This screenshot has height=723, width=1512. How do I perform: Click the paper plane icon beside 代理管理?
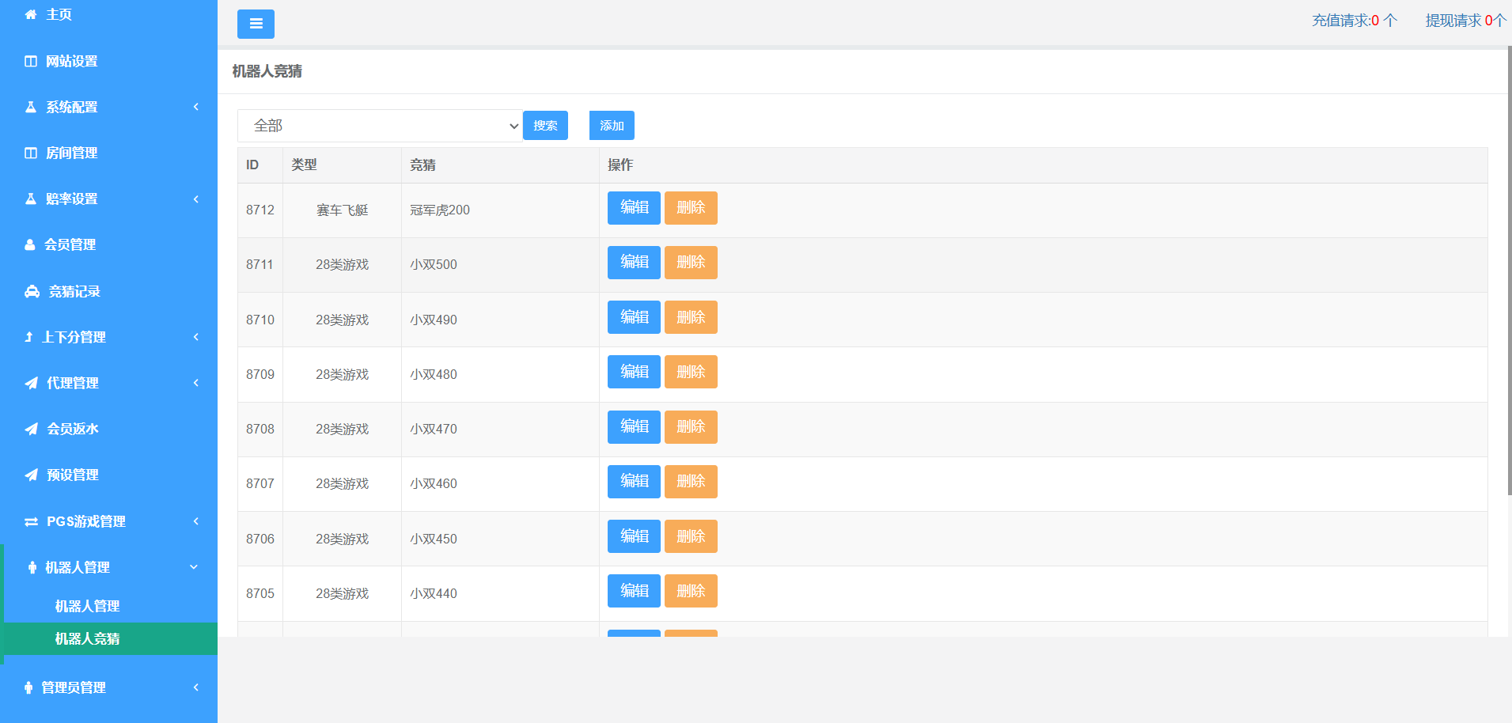(31, 383)
